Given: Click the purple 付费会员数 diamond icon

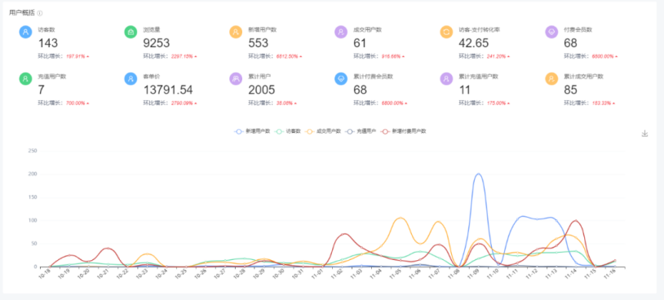Looking at the screenshot, I should [551, 32].
